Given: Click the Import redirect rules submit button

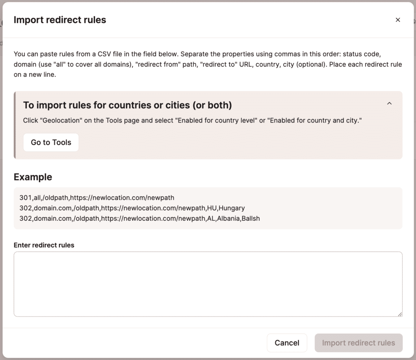Looking at the screenshot, I should tap(358, 343).
